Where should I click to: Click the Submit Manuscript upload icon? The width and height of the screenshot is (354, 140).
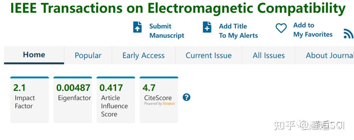click(x=137, y=27)
